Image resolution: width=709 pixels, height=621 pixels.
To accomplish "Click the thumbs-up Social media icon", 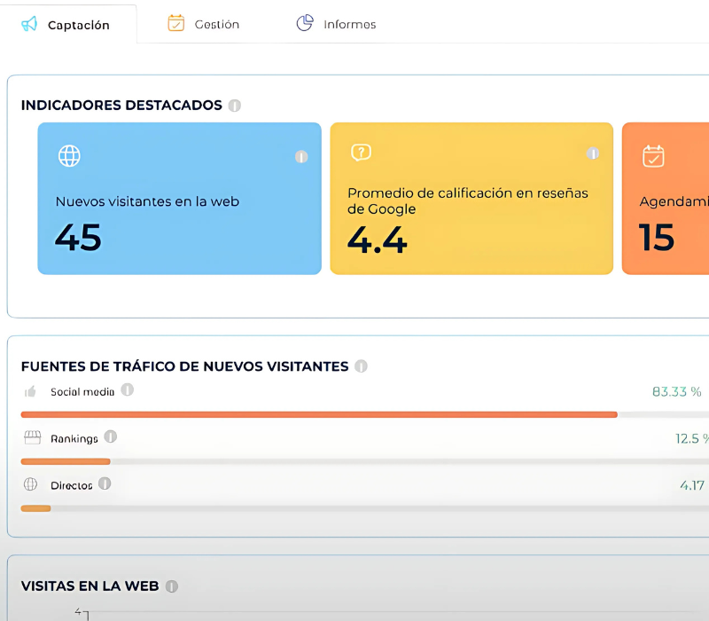I will coord(31,391).
